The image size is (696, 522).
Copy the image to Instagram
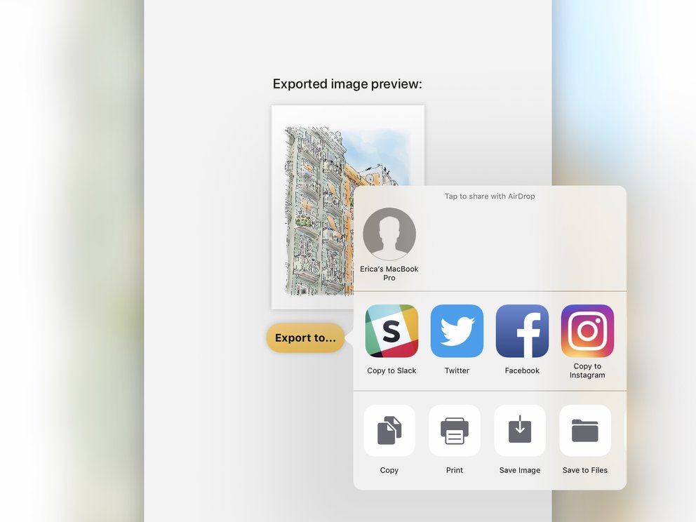(587, 330)
